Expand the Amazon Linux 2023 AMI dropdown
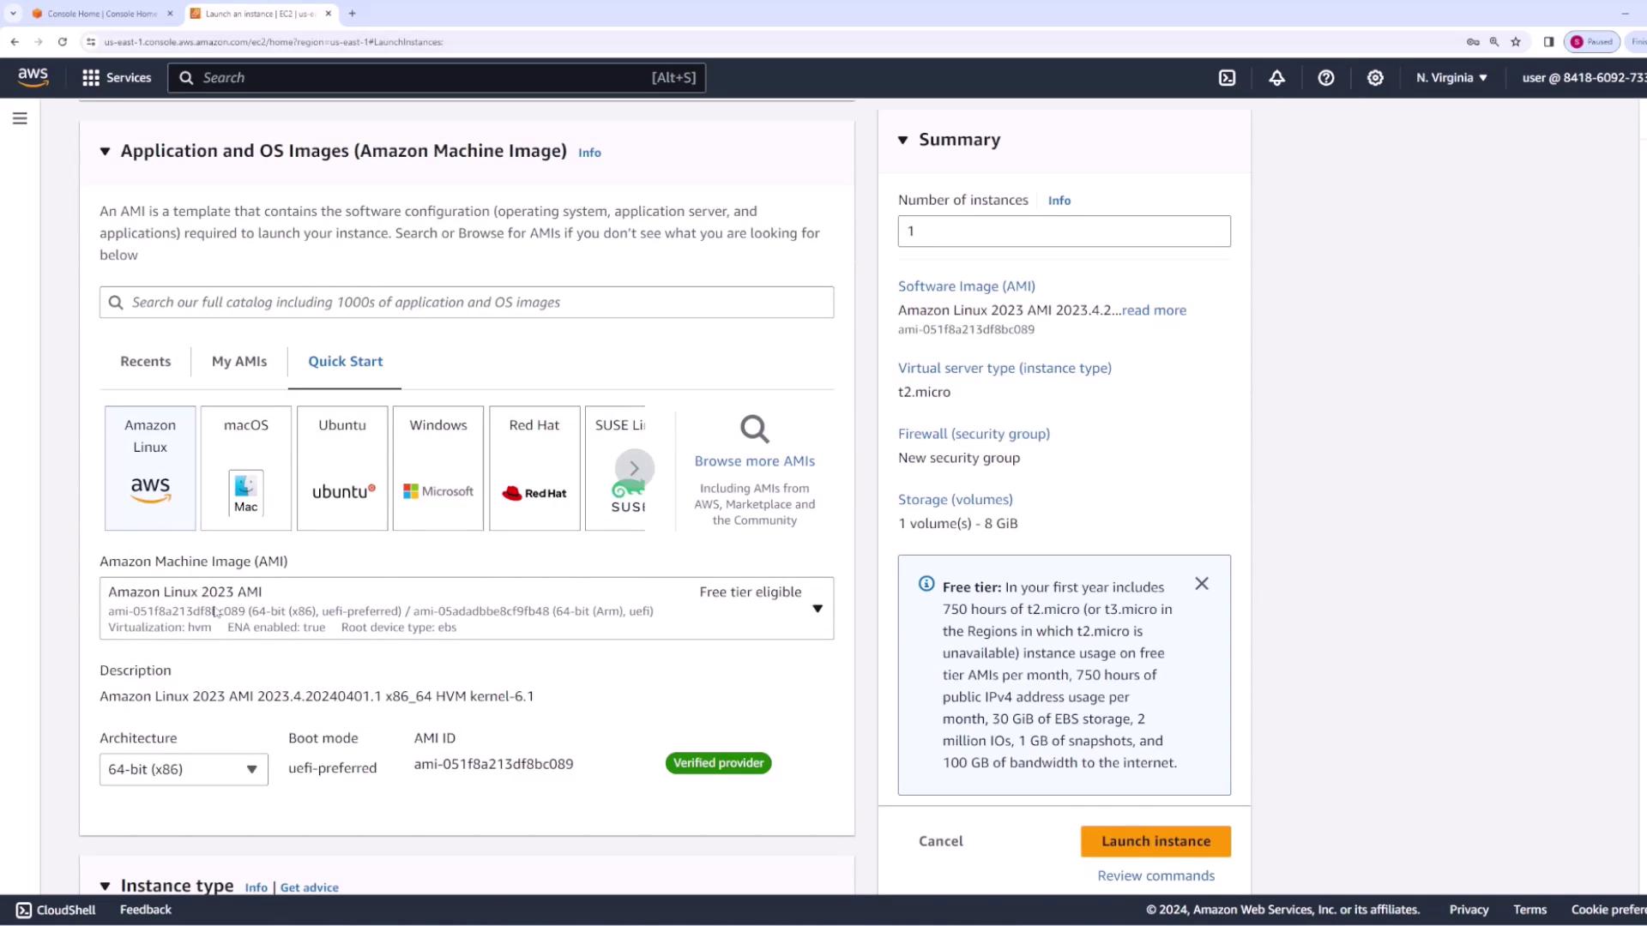 click(817, 609)
